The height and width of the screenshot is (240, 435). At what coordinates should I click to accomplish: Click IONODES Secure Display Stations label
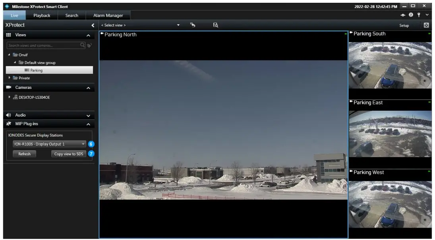tap(35, 135)
